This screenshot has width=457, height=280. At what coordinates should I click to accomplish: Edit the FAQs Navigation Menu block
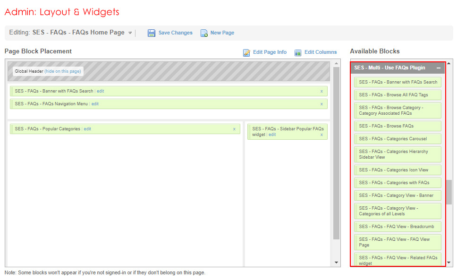(95, 104)
